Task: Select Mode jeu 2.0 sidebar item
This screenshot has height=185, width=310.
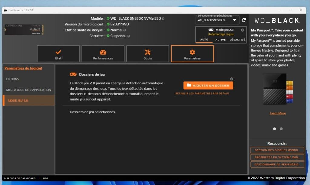Action: 29,100
